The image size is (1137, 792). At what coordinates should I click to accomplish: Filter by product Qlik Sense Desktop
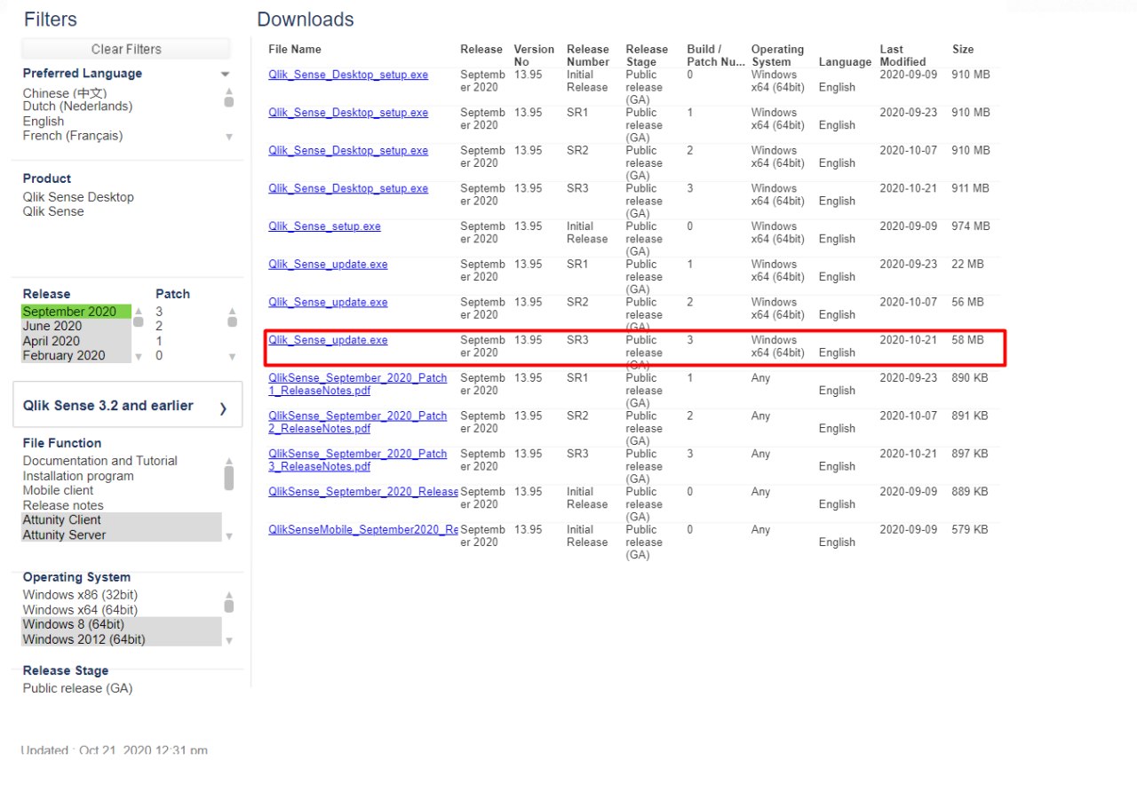(x=78, y=197)
